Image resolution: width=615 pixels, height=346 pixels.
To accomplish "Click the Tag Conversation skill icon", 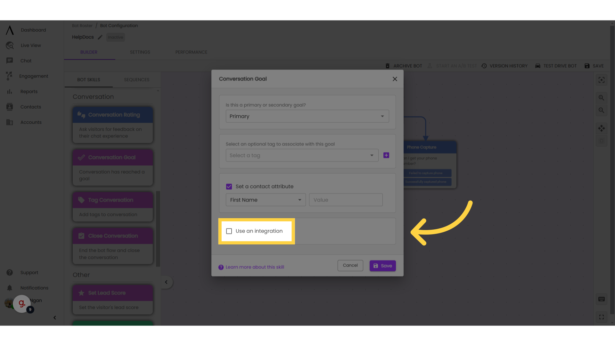I will (x=82, y=200).
